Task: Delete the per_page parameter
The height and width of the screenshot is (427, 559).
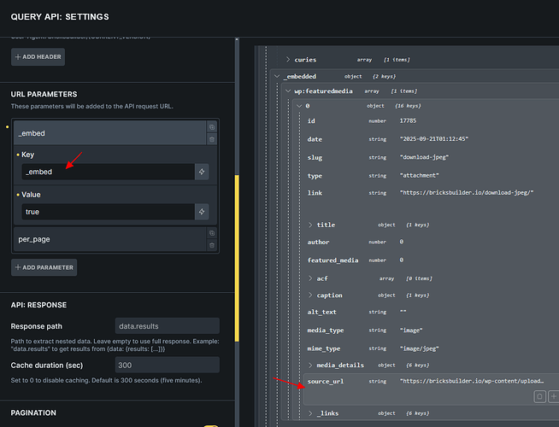Action: point(212,245)
